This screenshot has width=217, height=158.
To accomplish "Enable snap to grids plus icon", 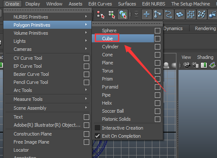I will [x=147, y=14].
